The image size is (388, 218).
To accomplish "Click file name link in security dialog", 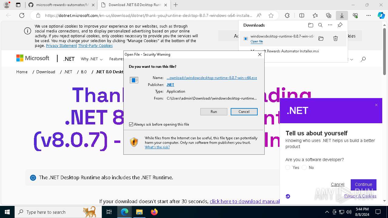I will [x=212, y=78].
